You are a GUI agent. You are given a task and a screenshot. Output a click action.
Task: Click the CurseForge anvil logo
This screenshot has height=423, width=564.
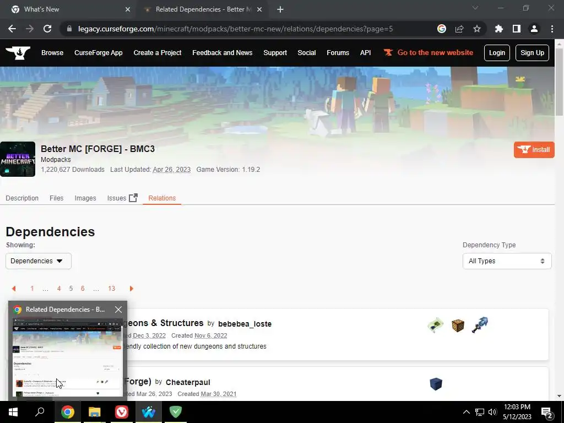(18, 53)
